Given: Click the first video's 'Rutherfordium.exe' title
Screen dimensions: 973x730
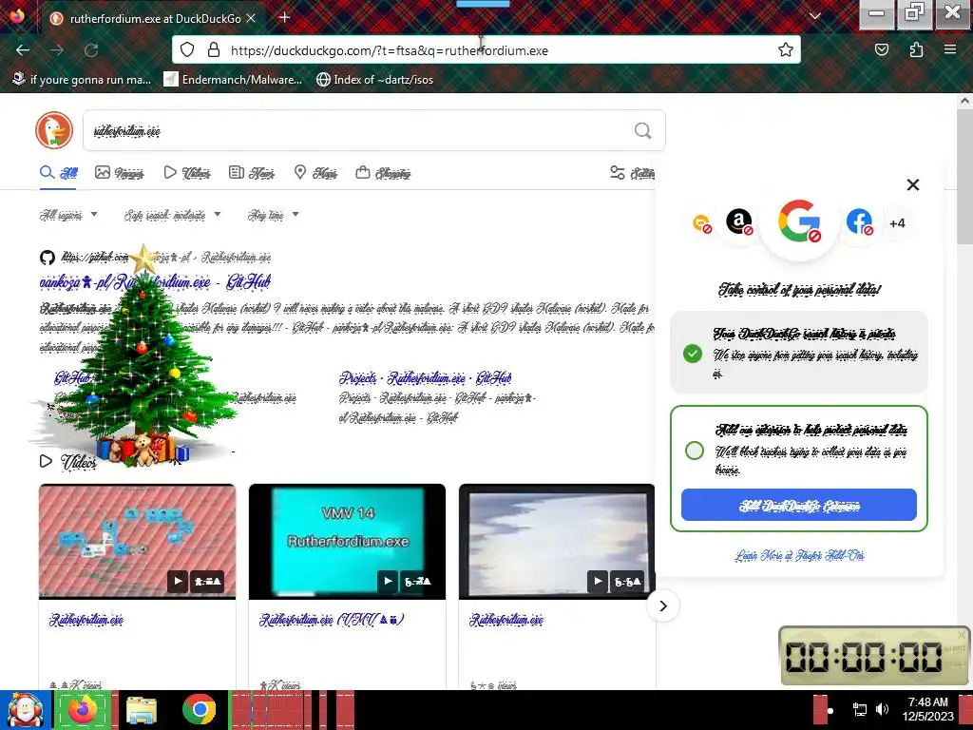Looking at the screenshot, I should point(86,620).
